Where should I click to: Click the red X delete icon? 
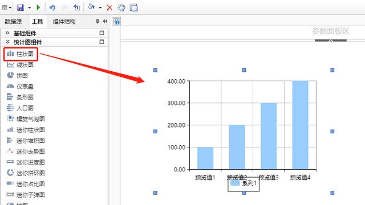(x=109, y=7)
